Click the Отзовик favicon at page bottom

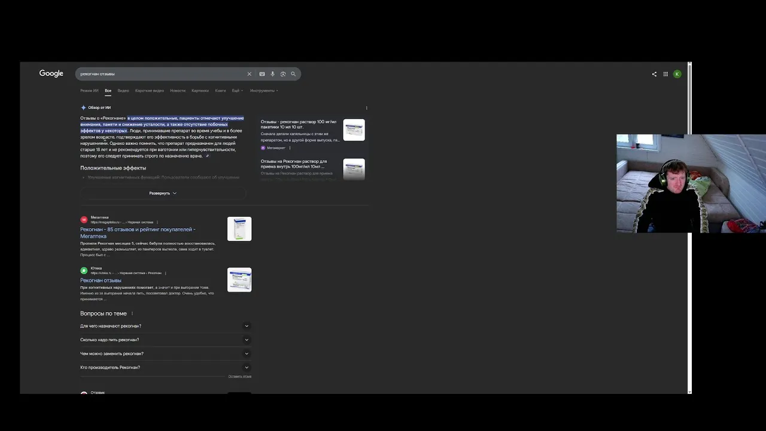tap(84, 393)
